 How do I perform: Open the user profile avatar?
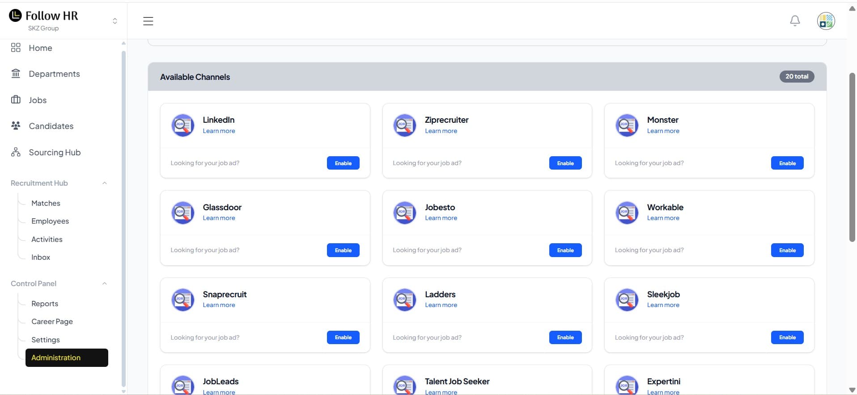tap(826, 21)
